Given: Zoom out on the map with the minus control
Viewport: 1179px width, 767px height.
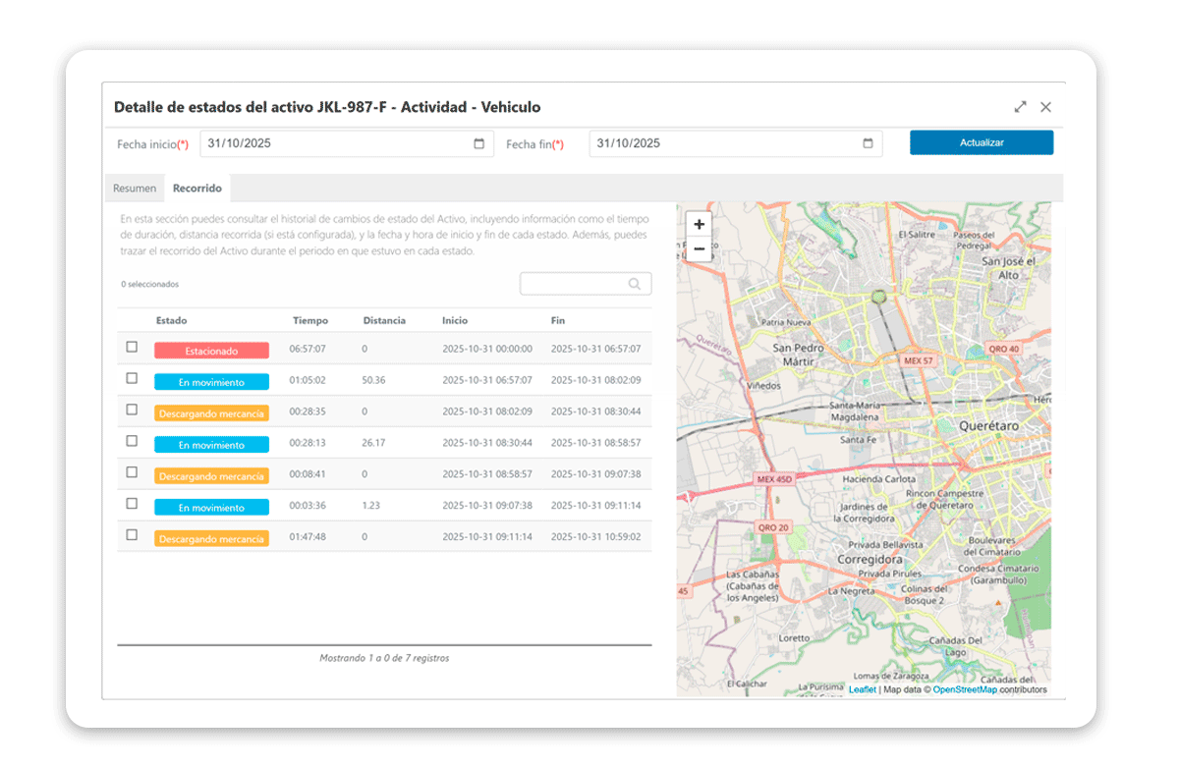Looking at the screenshot, I should click(699, 249).
